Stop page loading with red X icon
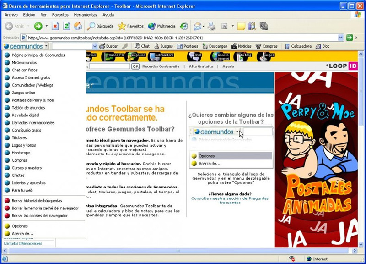The image size is (366, 264). point(55,26)
